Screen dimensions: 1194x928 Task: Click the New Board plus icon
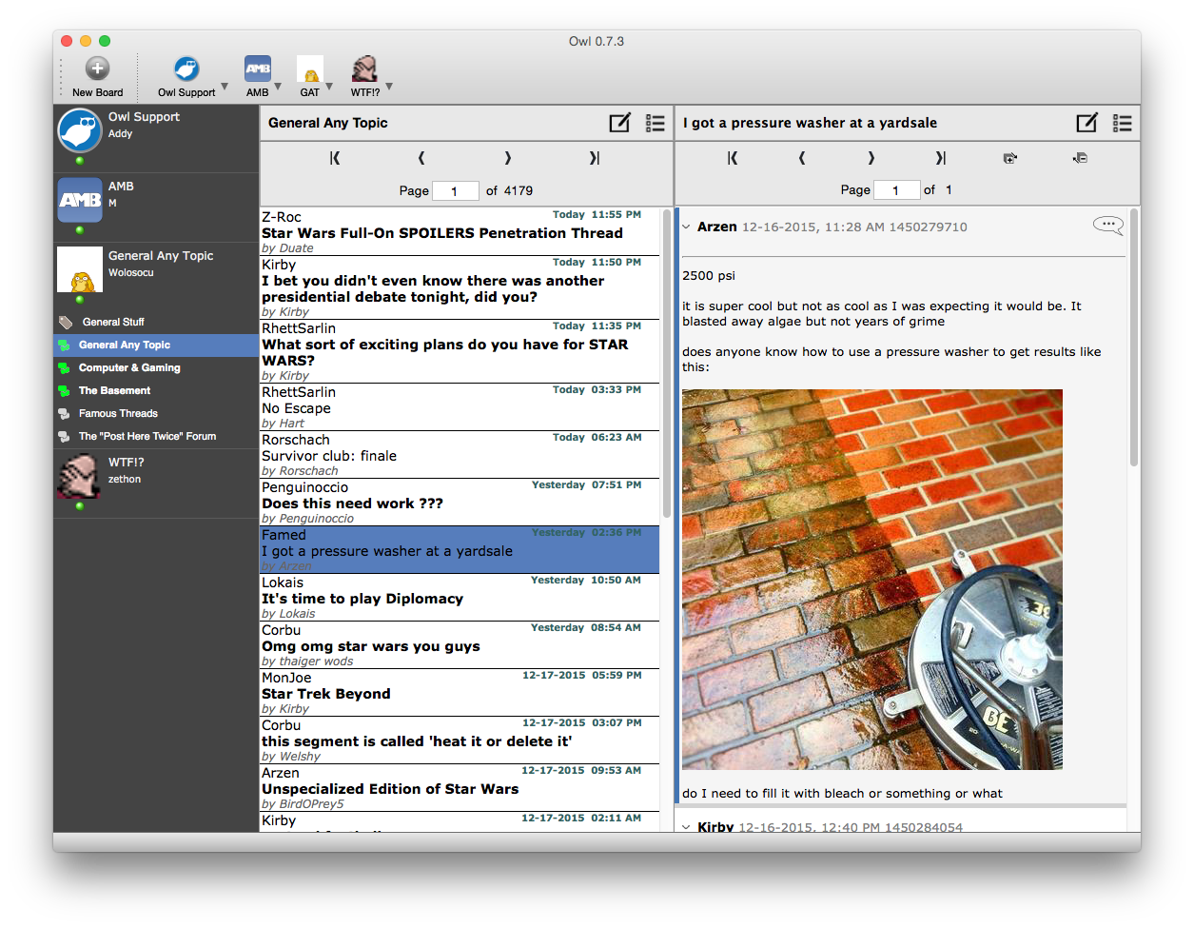97,69
